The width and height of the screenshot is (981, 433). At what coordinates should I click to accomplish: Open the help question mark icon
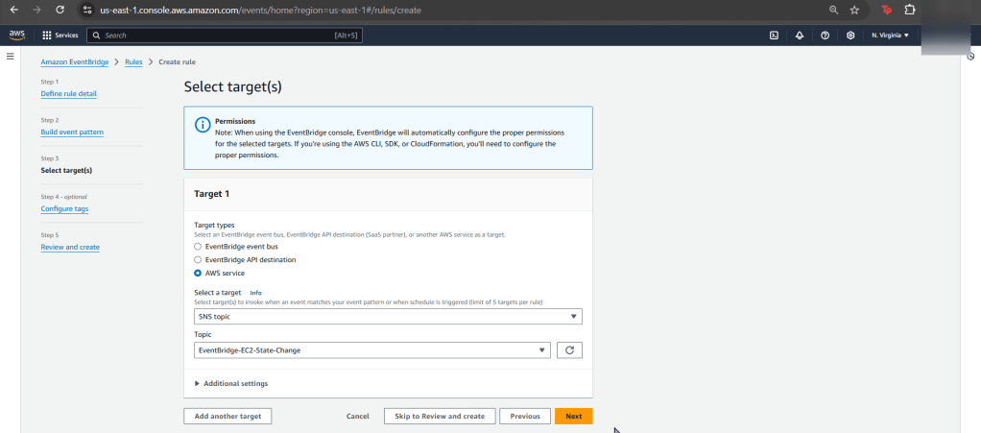coord(825,35)
